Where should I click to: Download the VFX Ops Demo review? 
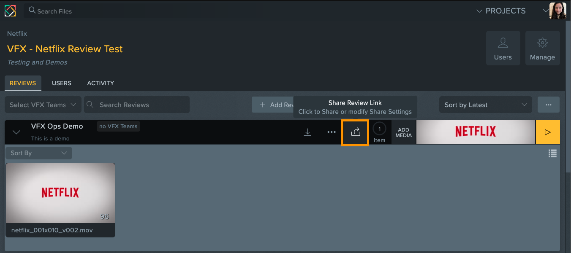(307, 132)
